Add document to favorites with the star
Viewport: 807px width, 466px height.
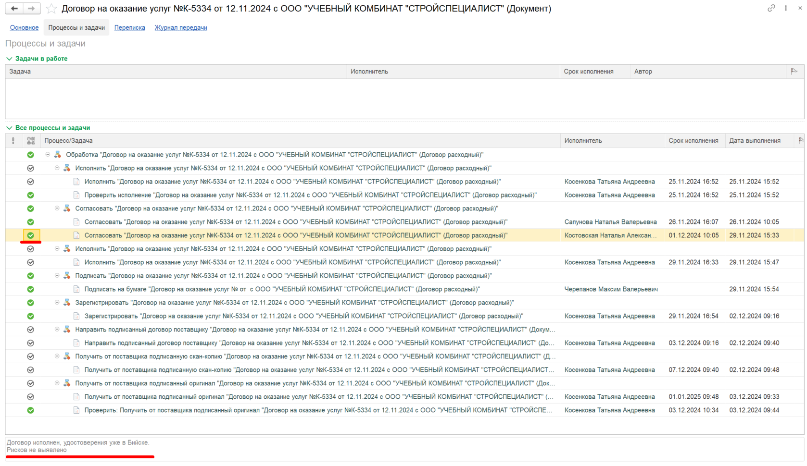[51, 9]
